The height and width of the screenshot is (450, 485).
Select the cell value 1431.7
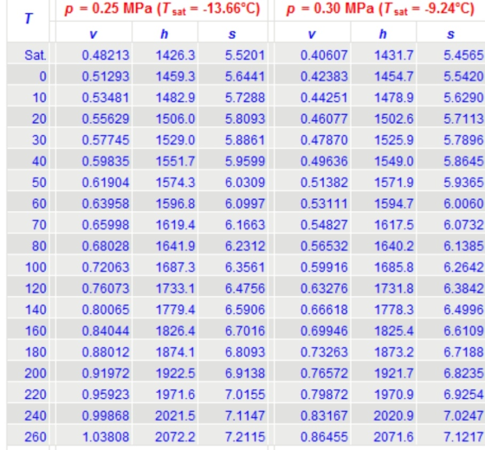394,55
